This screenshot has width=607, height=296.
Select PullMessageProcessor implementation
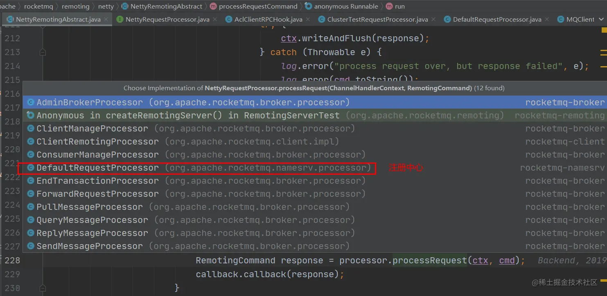click(315, 207)
